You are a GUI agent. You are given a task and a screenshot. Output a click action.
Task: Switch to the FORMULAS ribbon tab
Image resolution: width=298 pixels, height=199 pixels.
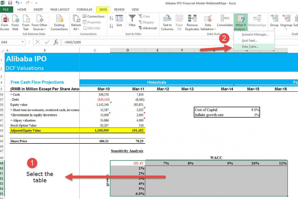coord(84,9)
